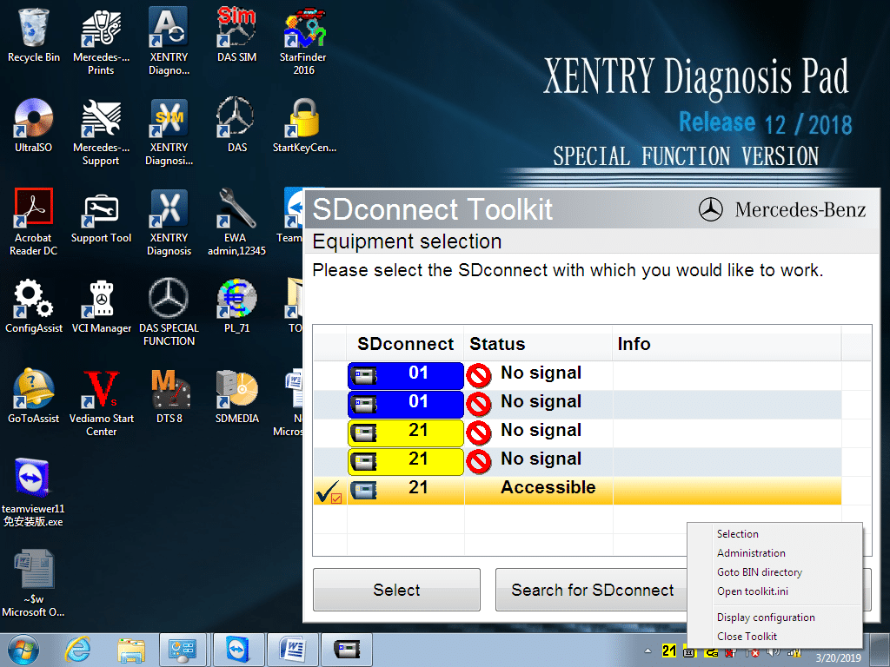Open the SDMEDIA desktop shortcut
Image resolution: width=890 pixels, height=667 pixels.
236,391
